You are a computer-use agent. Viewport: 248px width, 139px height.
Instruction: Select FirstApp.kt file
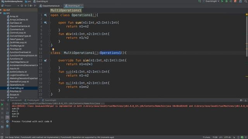[15, 49]
